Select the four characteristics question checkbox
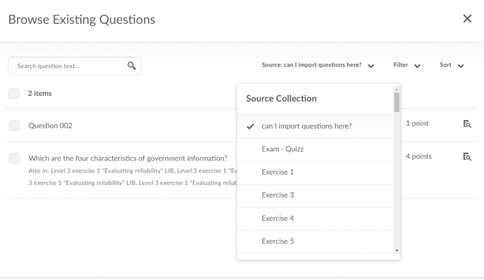The height and width of the screenshot is (280, 484). click(x=14, y=158)
